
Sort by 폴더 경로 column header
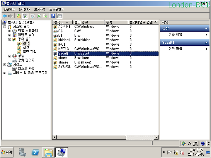coord(89,22)
